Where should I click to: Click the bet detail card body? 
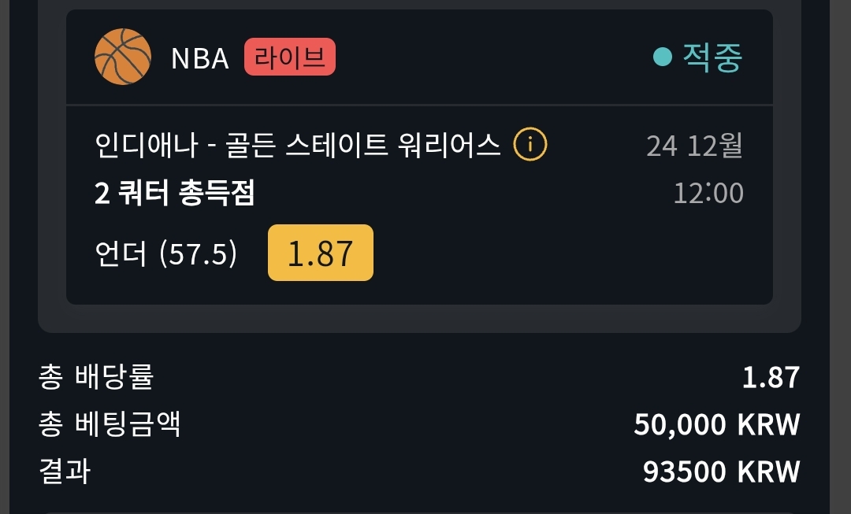[x=419, y=205]
